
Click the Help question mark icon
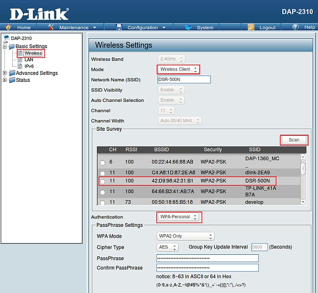click(x=295, y=27)
